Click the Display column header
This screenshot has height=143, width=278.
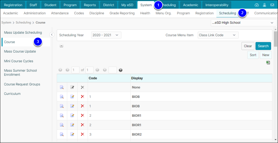pyautogui.click(x=201, y=78)
